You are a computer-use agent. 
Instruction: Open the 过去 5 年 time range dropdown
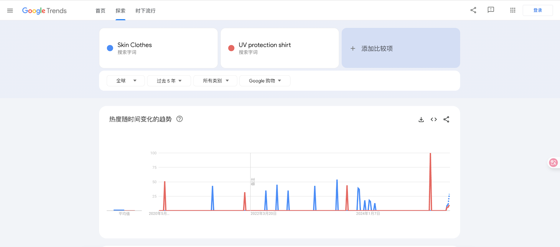tap(169, 81)
